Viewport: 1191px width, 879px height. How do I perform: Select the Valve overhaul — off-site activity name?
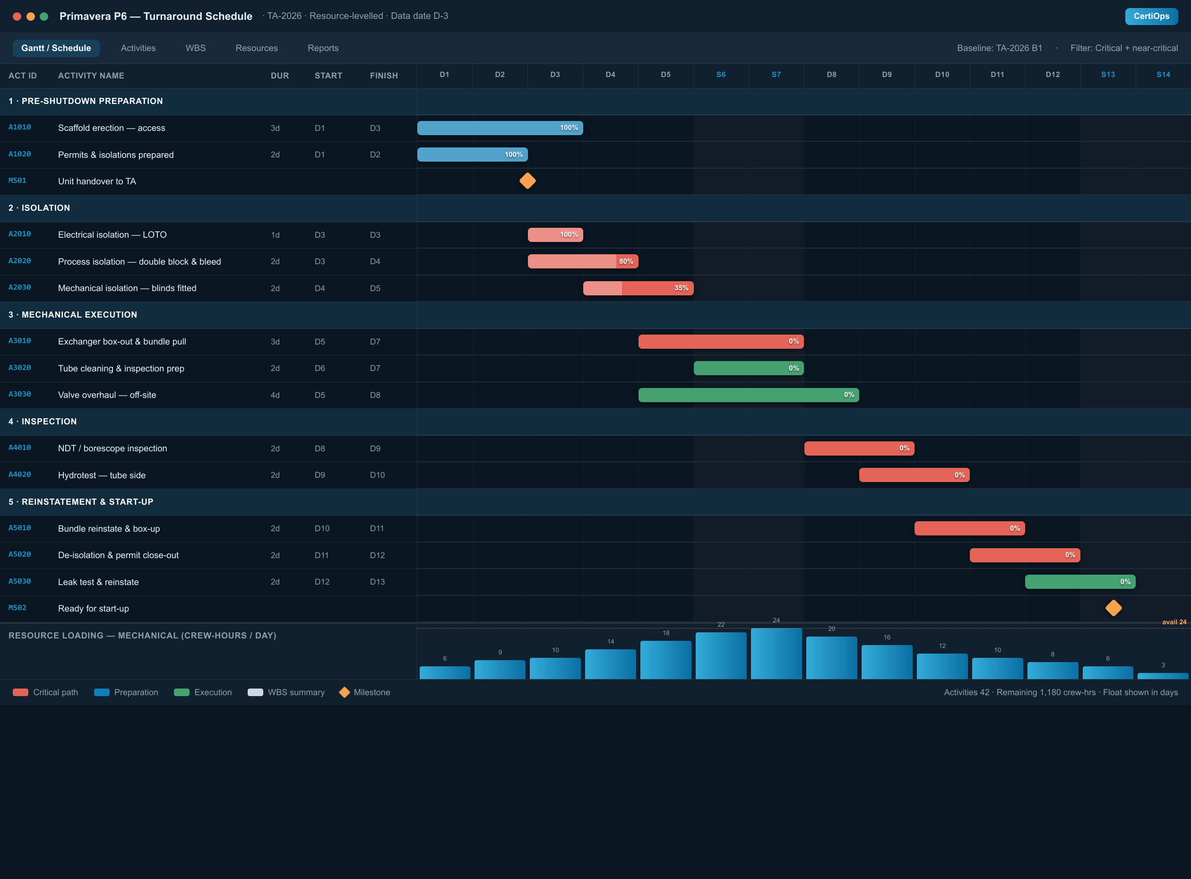pos(107,395)
